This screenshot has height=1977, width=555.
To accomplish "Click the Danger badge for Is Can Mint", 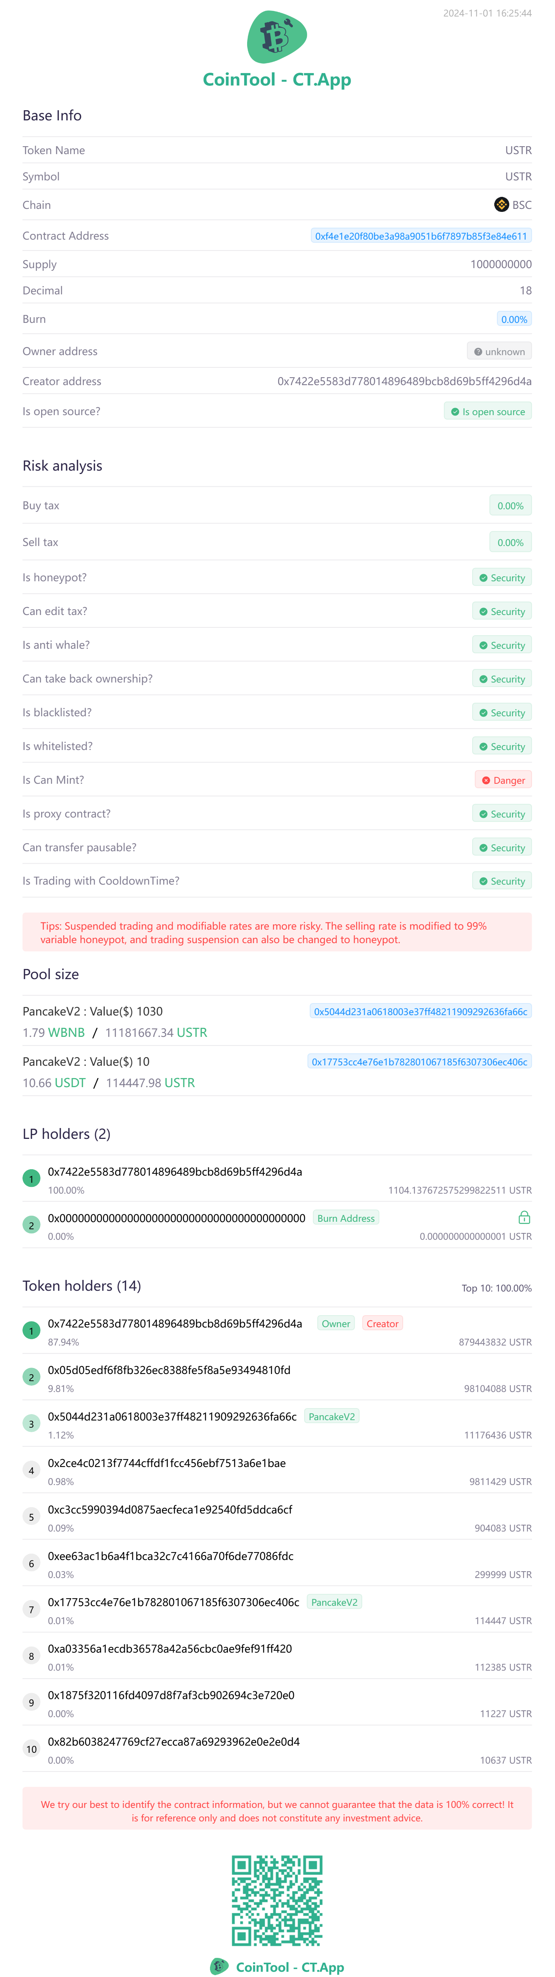I will (x=504, y=780).
